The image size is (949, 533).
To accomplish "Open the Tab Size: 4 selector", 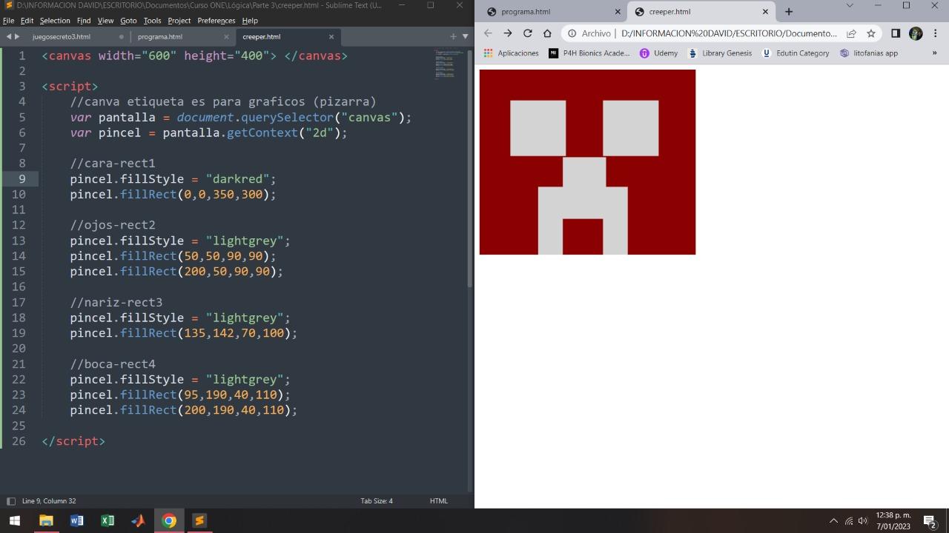I will coord(377,501).
